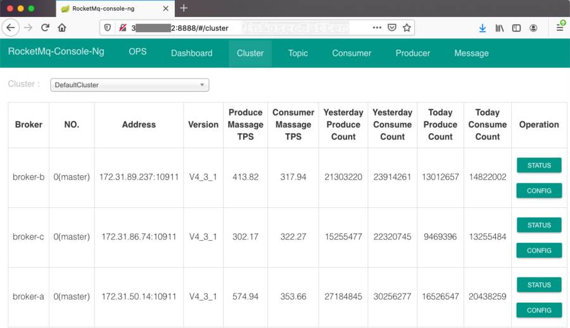570x328 pixels.
Task: Click yesterday produce count 21303220
Action: point(343,177)
